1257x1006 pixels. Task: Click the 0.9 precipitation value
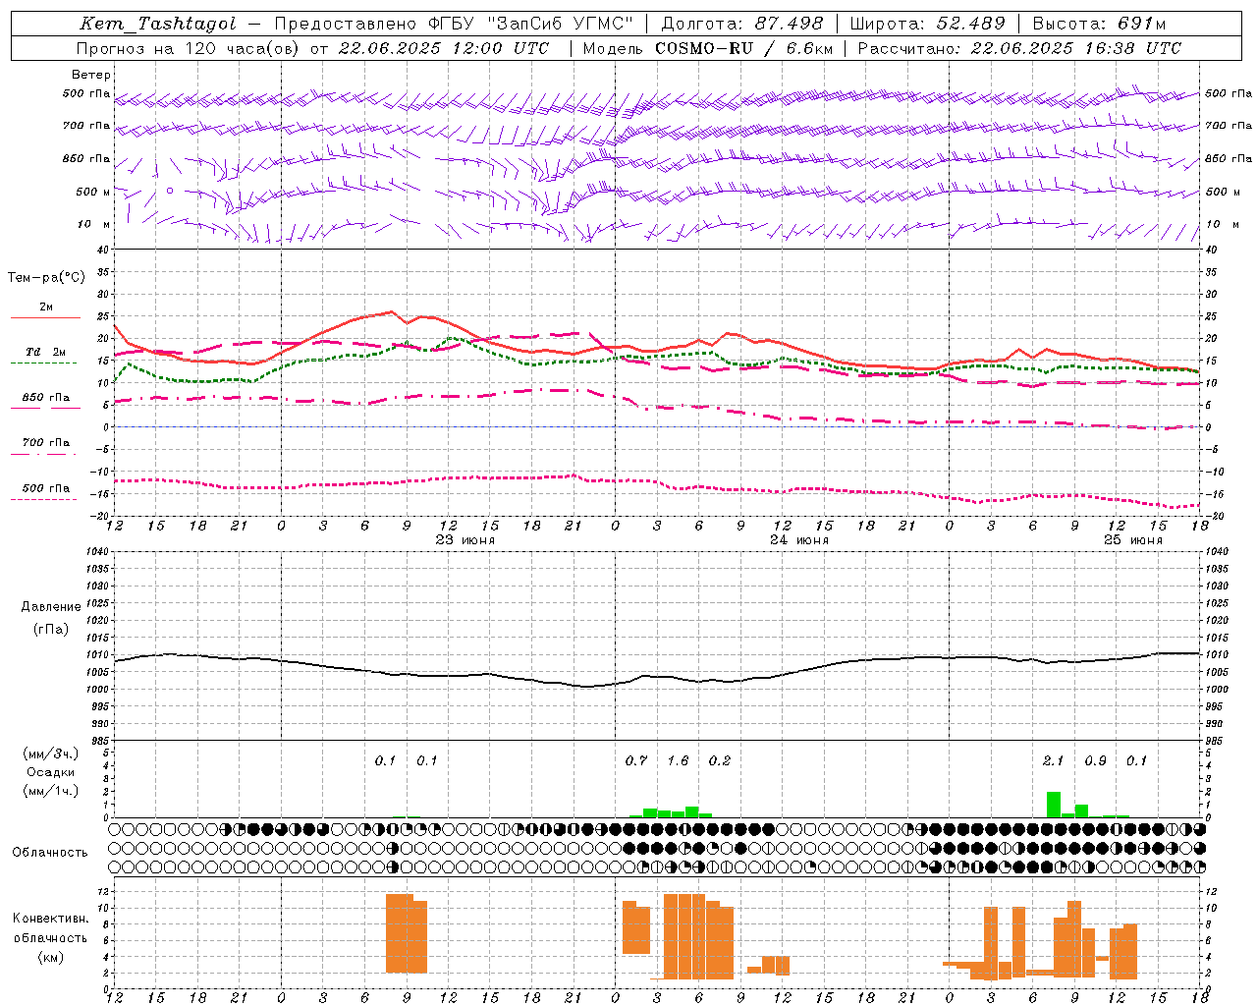click(x=1095, y=760)
